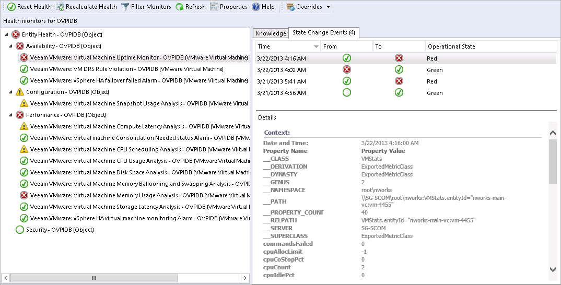Open Filter Monitors
Image resolution: width=561 pixels, height=285 pixels.
146,7
